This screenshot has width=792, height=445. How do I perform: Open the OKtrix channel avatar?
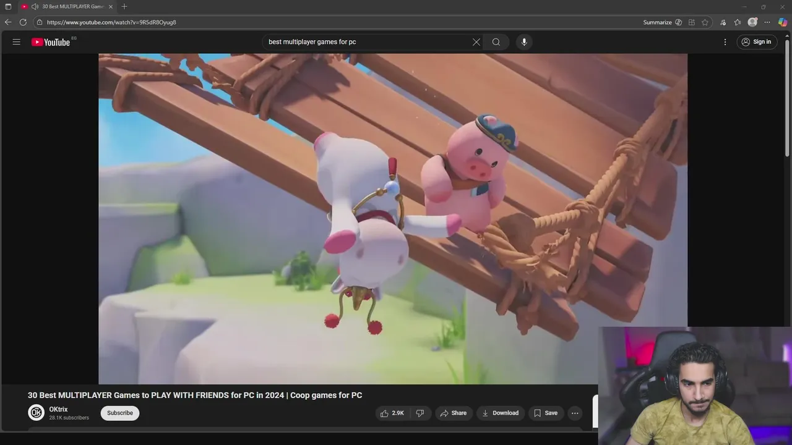click(37, 413)
